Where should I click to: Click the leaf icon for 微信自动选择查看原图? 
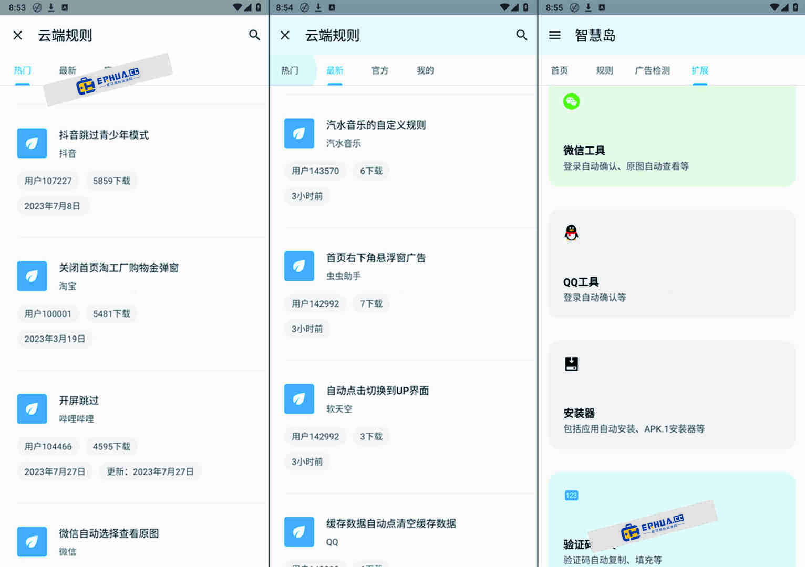coord(32,542)
